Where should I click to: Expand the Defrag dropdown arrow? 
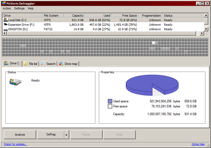[x=66, y=135]
